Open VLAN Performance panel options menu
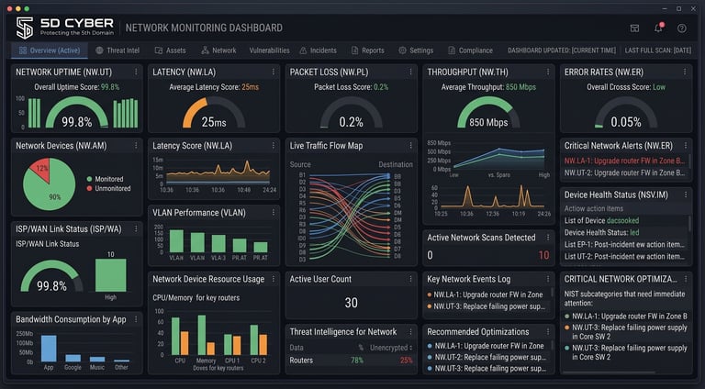 point(273,213)
